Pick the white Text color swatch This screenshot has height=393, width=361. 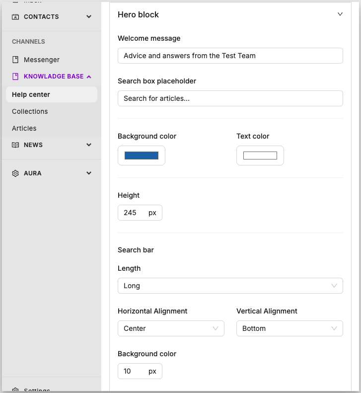pyautogui.click(x=260, y=156)
